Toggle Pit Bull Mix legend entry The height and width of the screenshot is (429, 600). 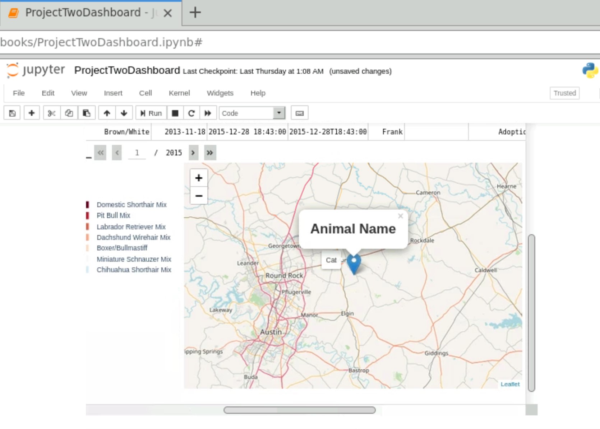(113, 215)
